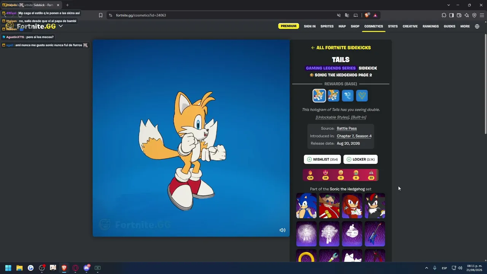487x274 pixels.
Task: Open the Brave Wallet icon
Action: 459,15
